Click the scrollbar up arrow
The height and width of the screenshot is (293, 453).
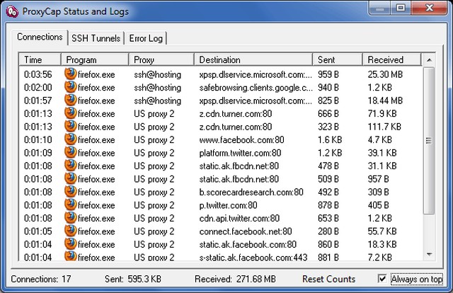pyautogui.click(x=429, y=60)
